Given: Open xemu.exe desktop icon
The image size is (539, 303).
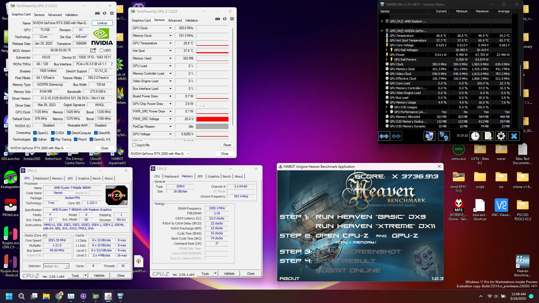Looking at the screenshot, I should [458, 152].
